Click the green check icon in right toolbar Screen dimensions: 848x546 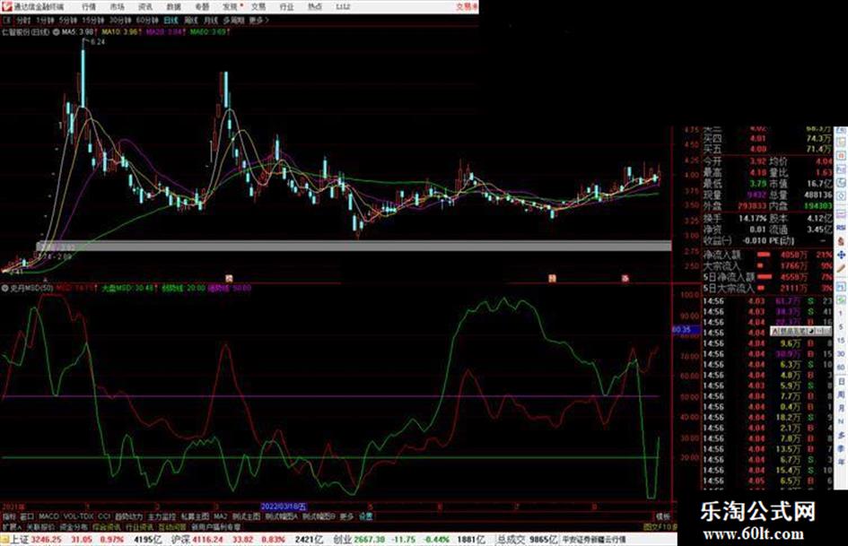click(841, 299)
